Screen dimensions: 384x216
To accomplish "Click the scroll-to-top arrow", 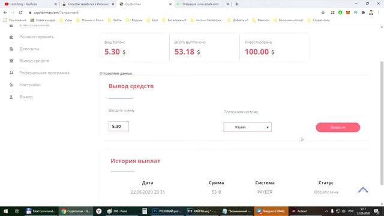I will 363,190.
